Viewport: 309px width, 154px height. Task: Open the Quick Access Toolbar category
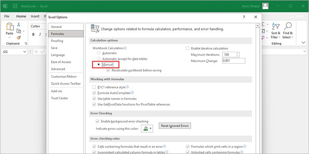66,83
